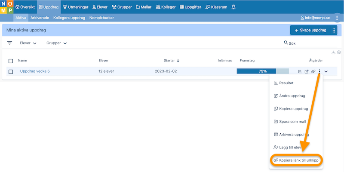Screen dimensions: 344x172
Task: Click the filter list icon
Action: [9, 43]
